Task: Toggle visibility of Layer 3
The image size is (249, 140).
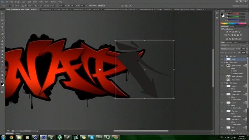Action: click(222, 86)
